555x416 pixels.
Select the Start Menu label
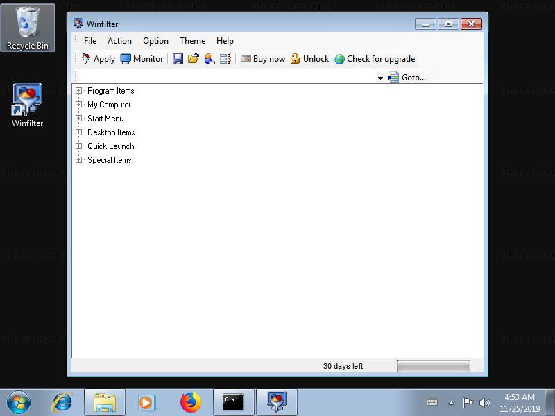pyautogui.click(x=106, y=119)
